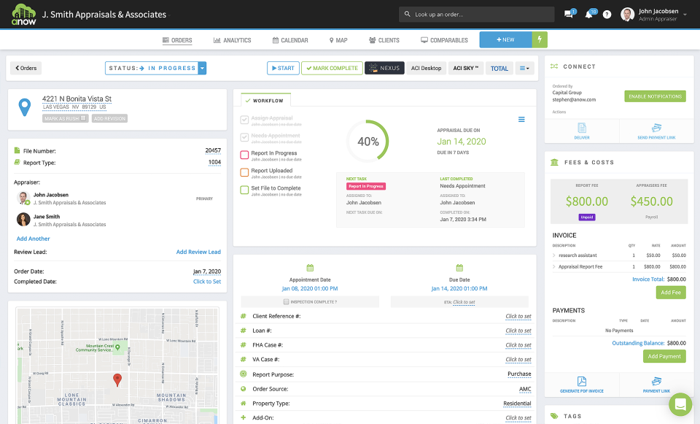Click the Look up an order search field

[x=476, y=14]
